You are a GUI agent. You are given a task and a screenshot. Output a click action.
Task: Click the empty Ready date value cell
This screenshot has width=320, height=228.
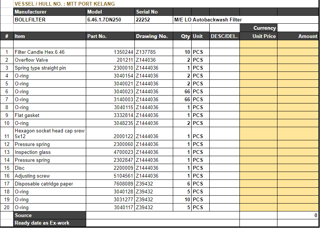[163, 223]
